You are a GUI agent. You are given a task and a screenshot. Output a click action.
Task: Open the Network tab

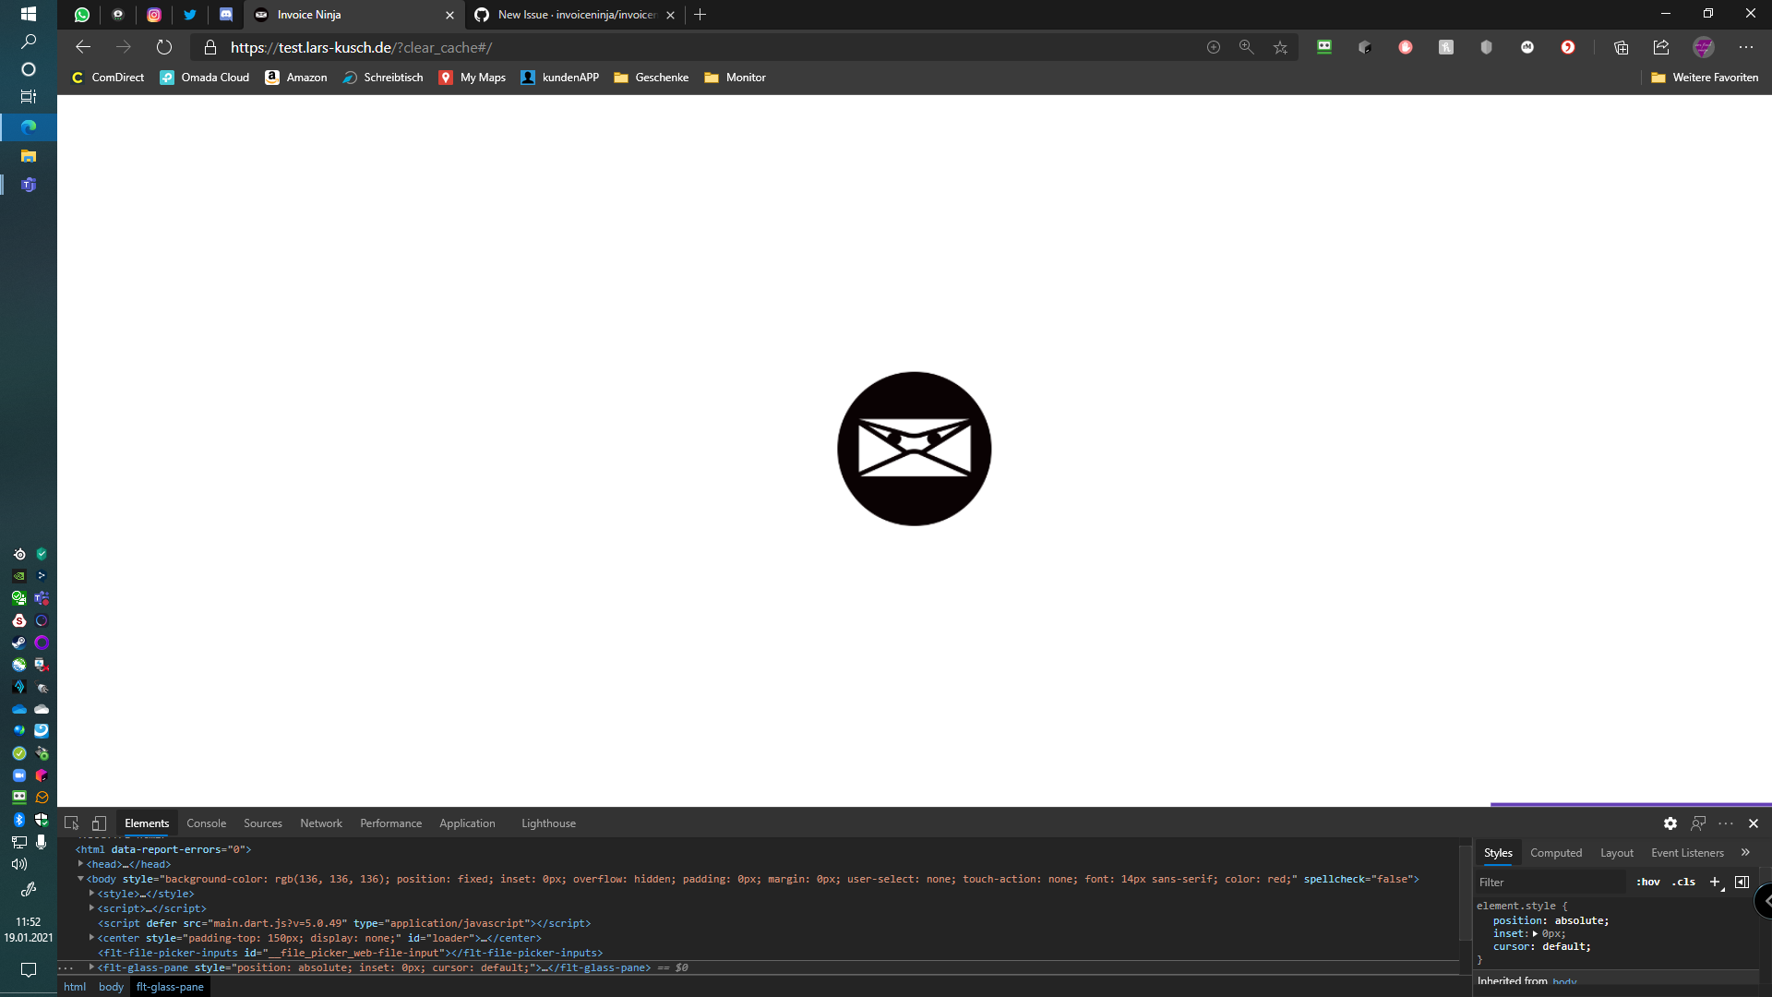pos(320,823)
